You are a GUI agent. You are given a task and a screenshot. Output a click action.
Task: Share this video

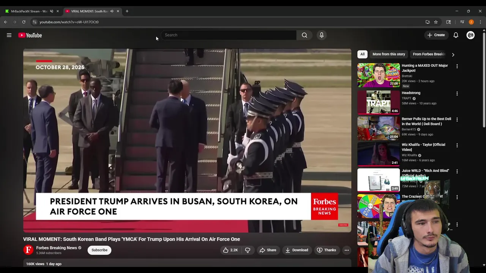pyautogui.click(x=268, y=250)
